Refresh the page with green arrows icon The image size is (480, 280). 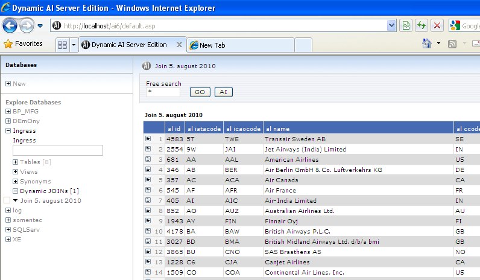point(422,26)
